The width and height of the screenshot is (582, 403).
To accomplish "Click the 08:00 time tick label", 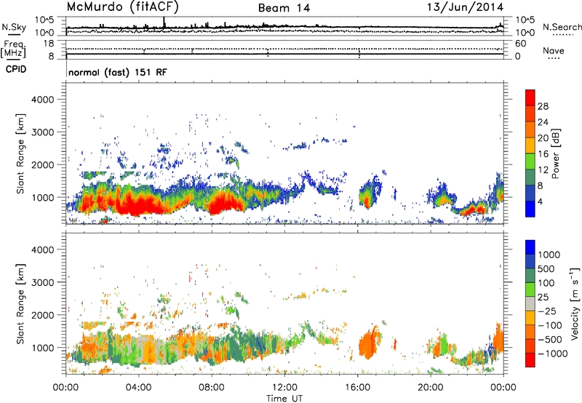I will point(212,388).
